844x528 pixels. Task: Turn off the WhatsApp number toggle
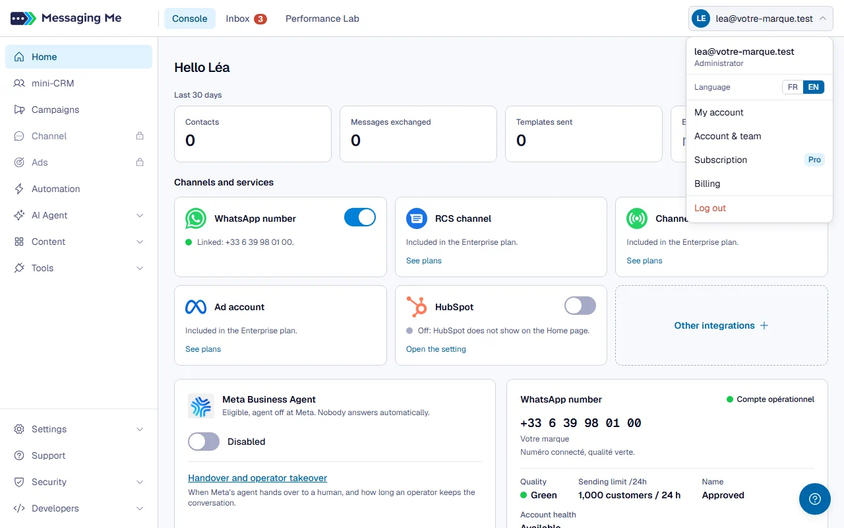coord(360,217)
